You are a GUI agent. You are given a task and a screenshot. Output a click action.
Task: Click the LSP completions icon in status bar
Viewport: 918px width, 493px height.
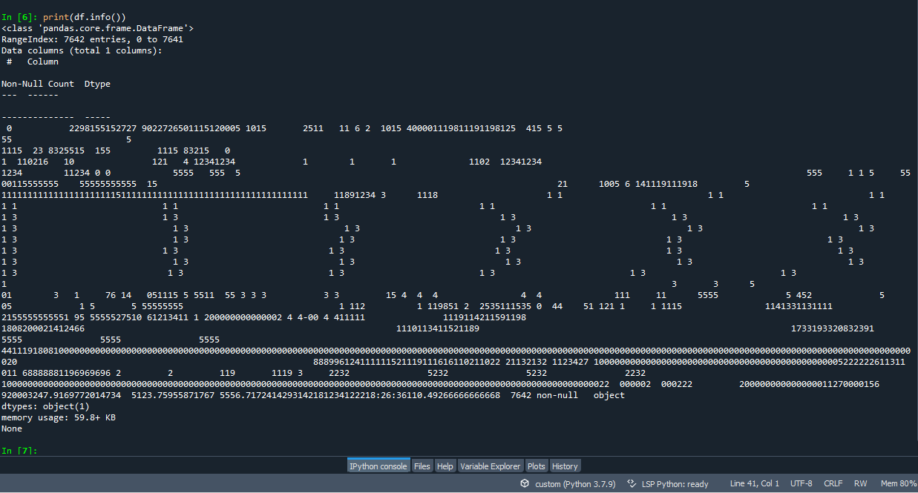(630, 483)
